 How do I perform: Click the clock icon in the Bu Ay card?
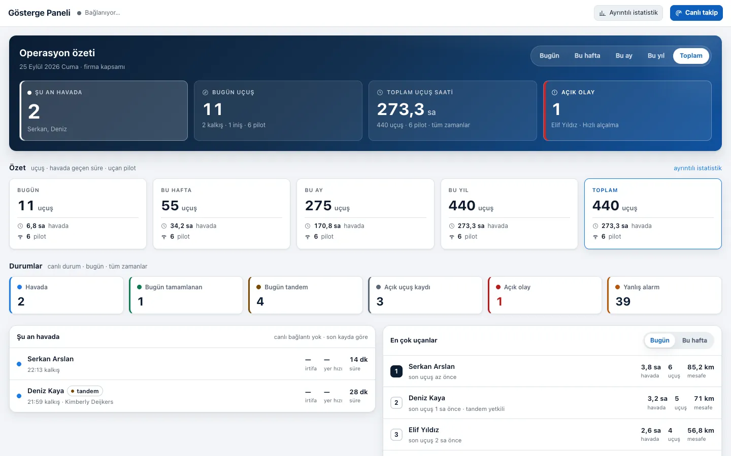coord(308,226)
